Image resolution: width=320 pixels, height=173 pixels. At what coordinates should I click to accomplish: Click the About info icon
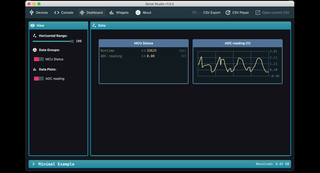pos(138,13)
